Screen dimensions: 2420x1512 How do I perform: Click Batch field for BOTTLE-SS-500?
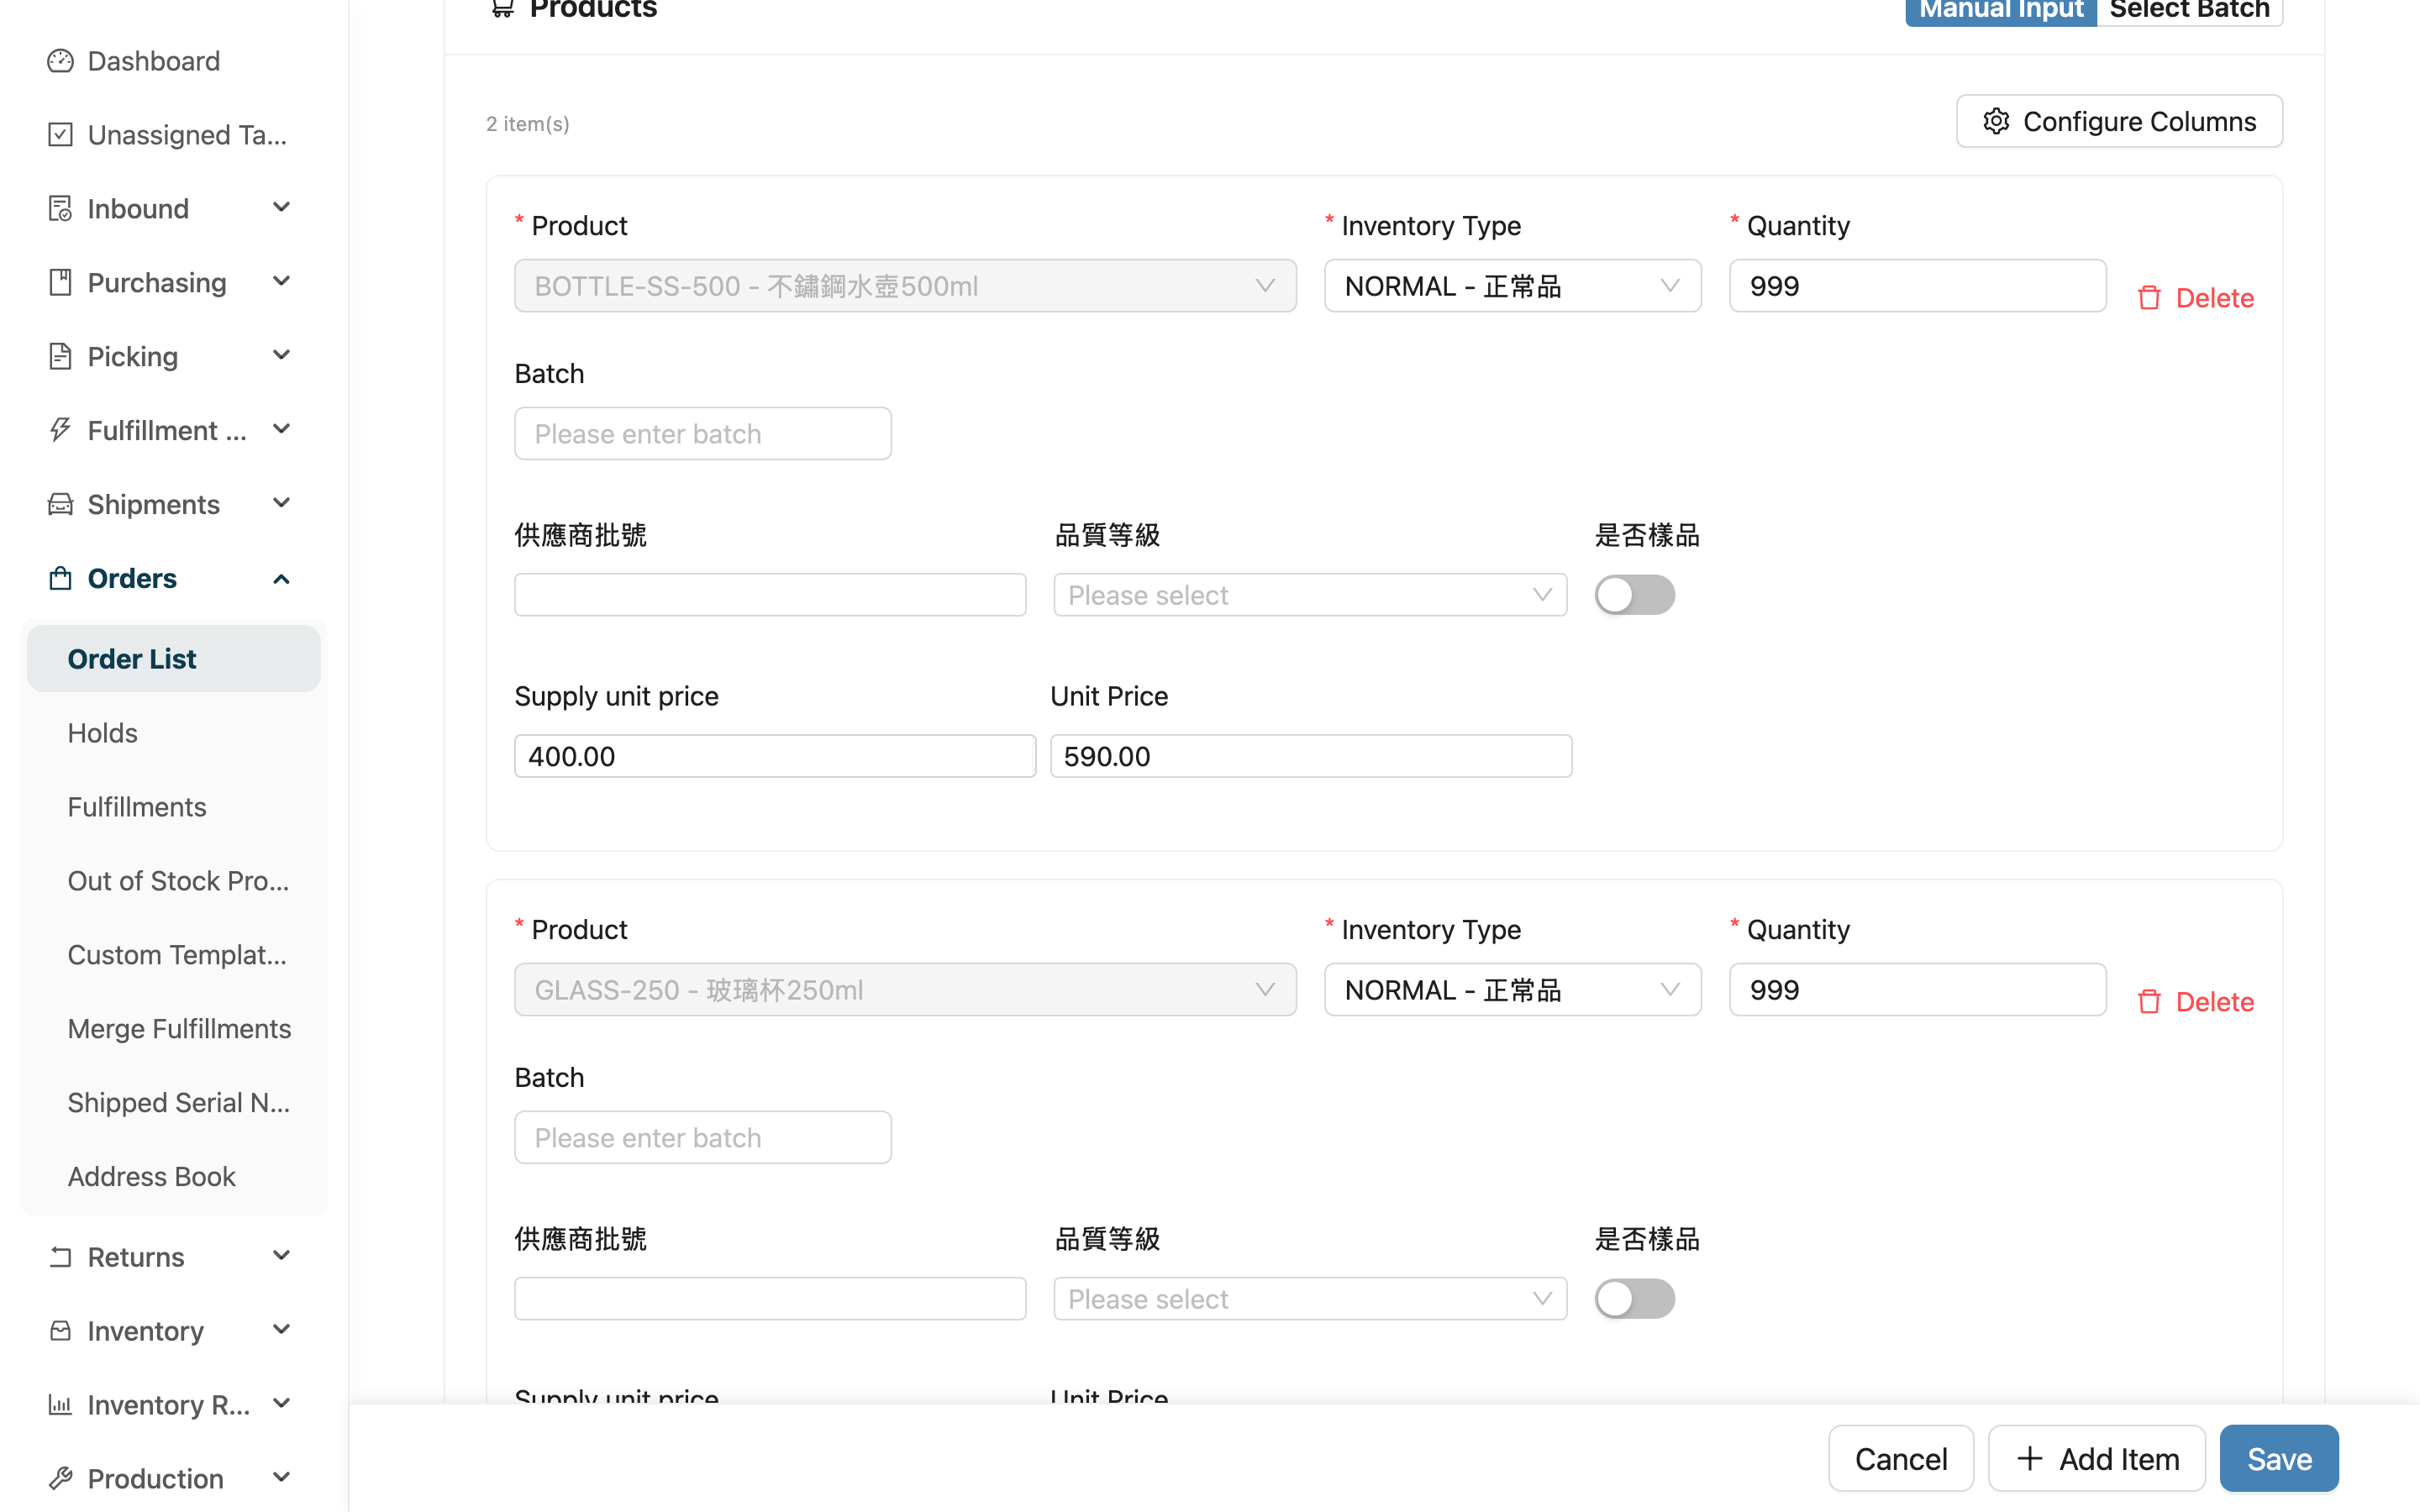tap(703, 434)
